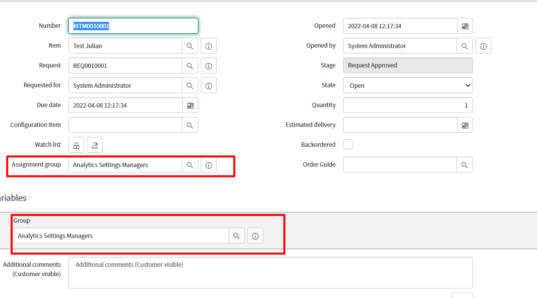
Task: Open Due date calendar picker
Action: pyautogui.click(x=190, y=106)
